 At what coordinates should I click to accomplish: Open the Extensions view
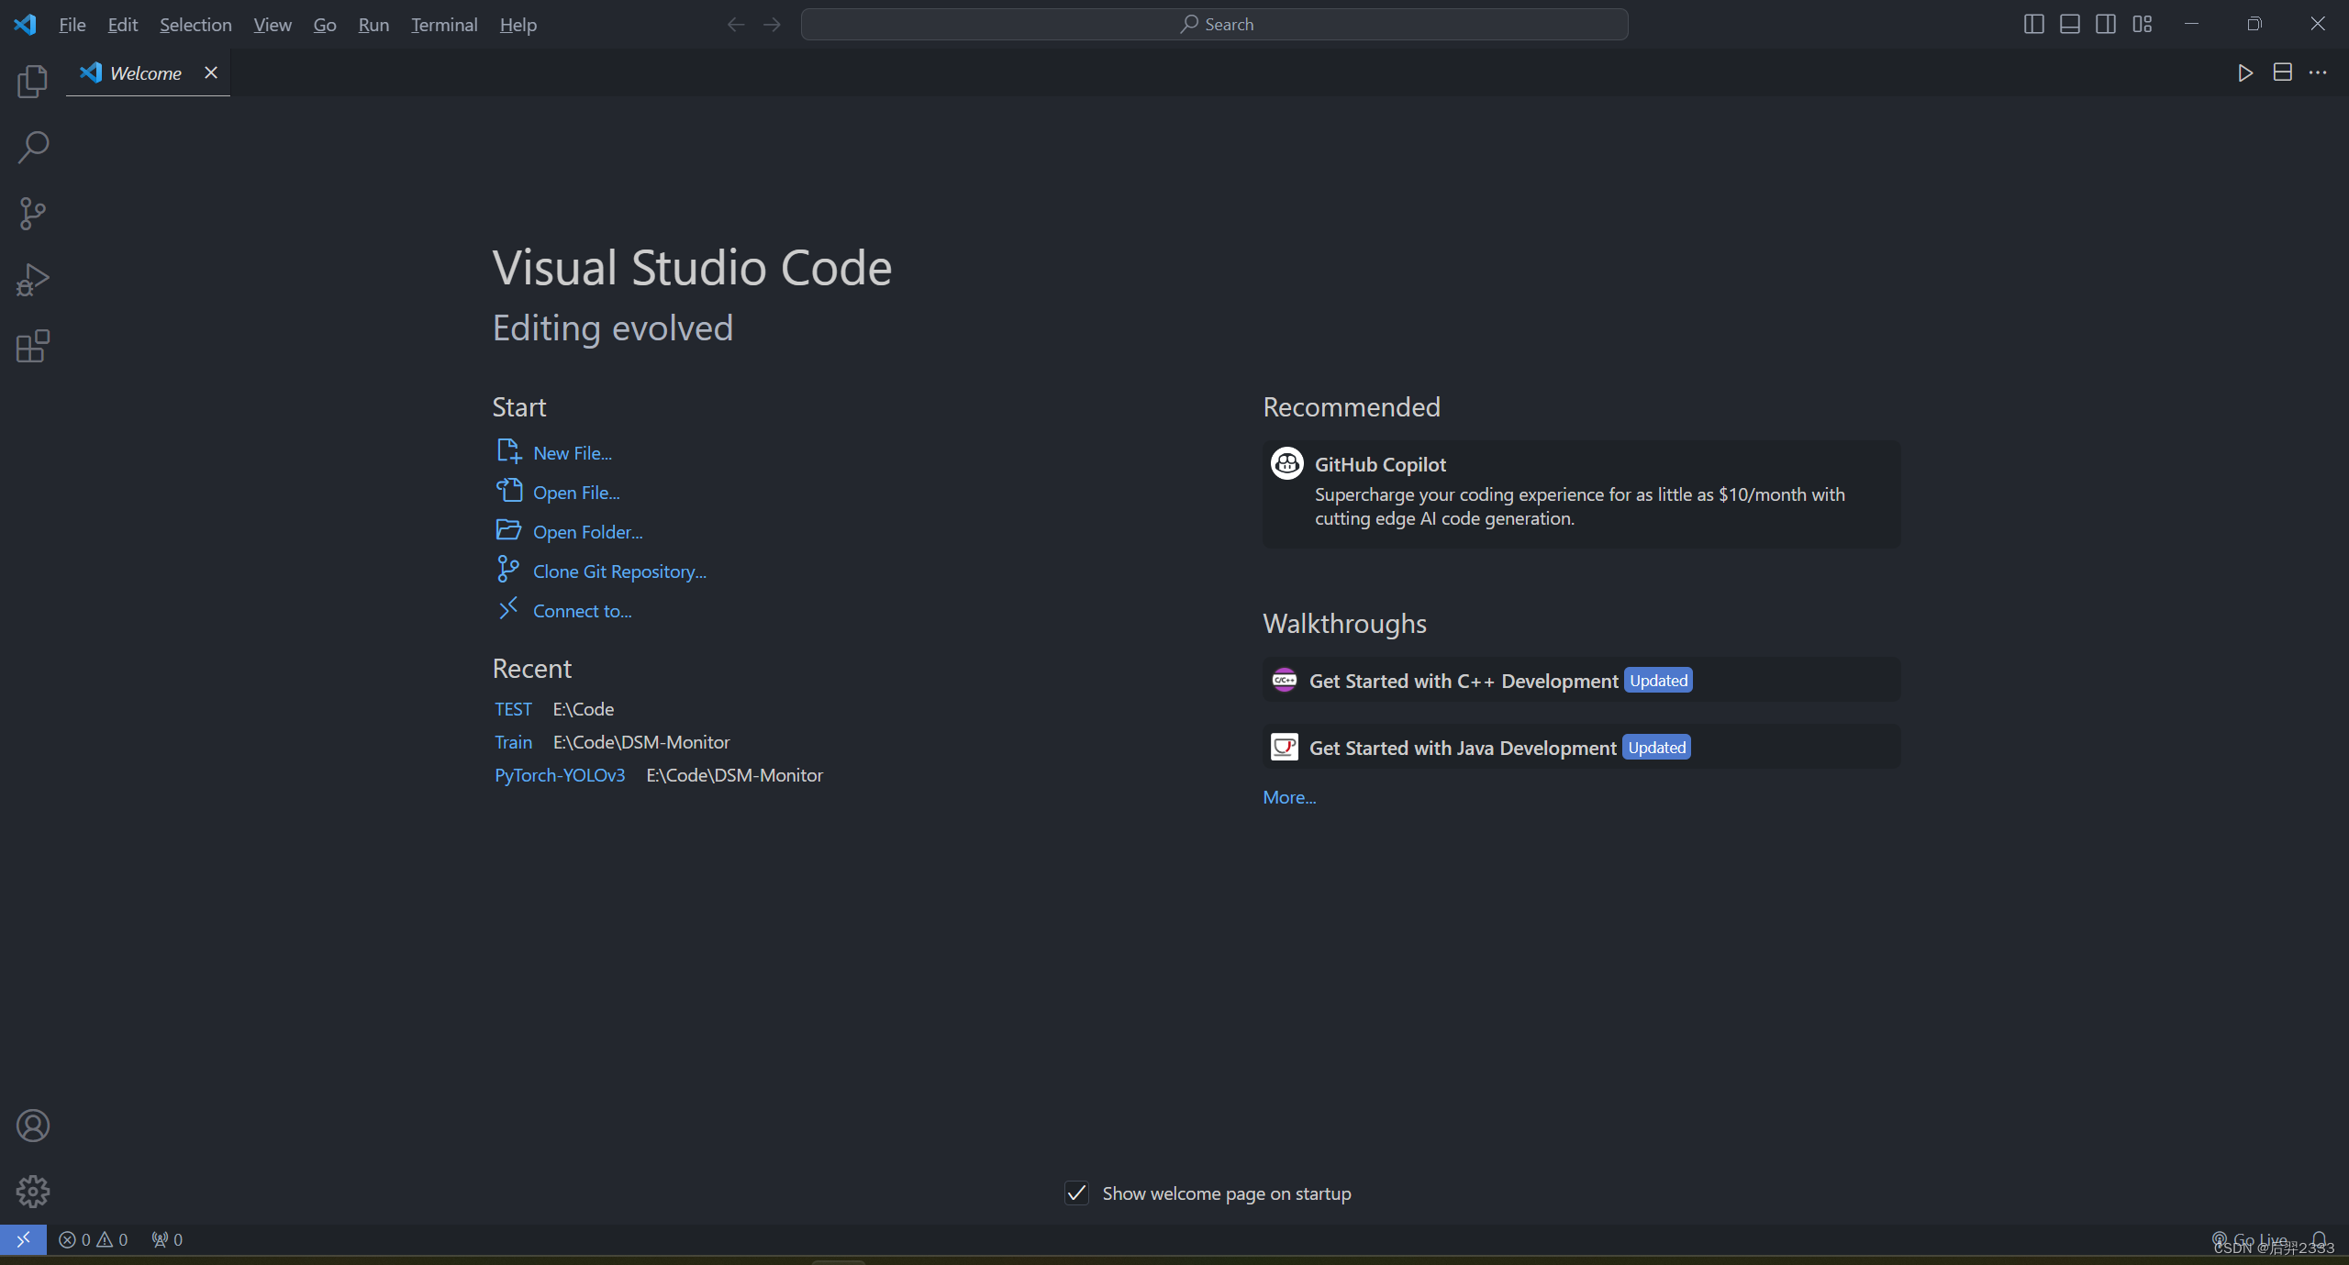click(x=32, y=346)
